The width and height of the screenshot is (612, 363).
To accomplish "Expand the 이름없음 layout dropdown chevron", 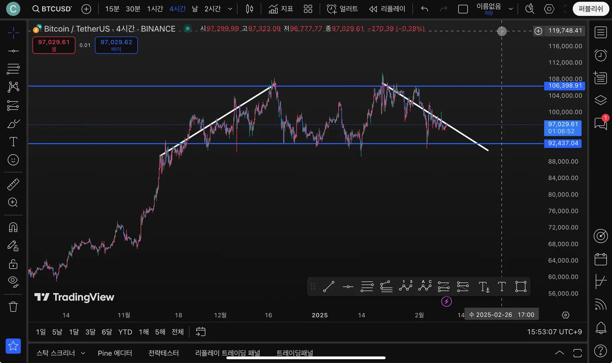I will click(511, 9).
